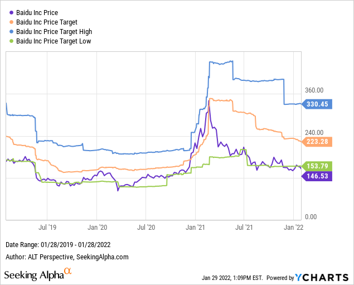Click the green Price Target Low legend dot
This screenshot has height=285, width=354.
point(10,41)
